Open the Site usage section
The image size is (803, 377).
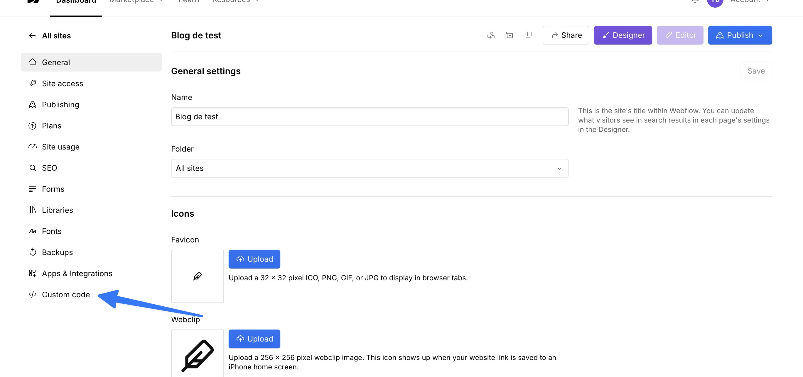[x=60, y=147]
